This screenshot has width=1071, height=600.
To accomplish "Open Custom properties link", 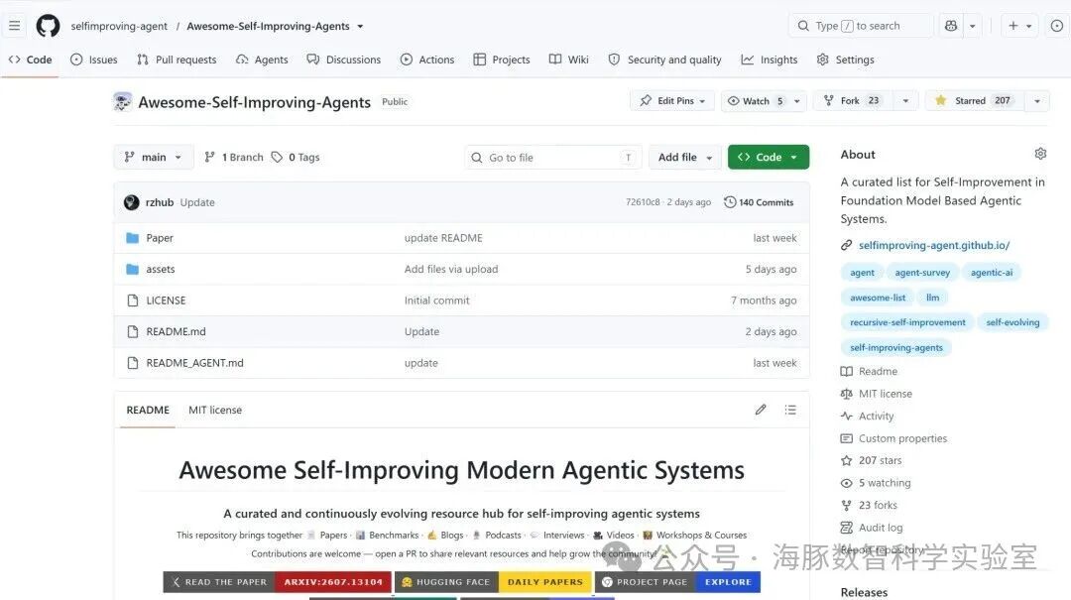I will click(902, 438).
